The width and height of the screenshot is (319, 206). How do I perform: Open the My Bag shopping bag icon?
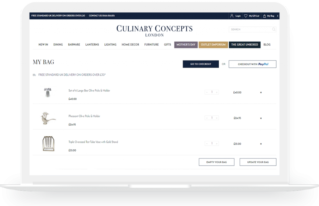coord(264,16)
